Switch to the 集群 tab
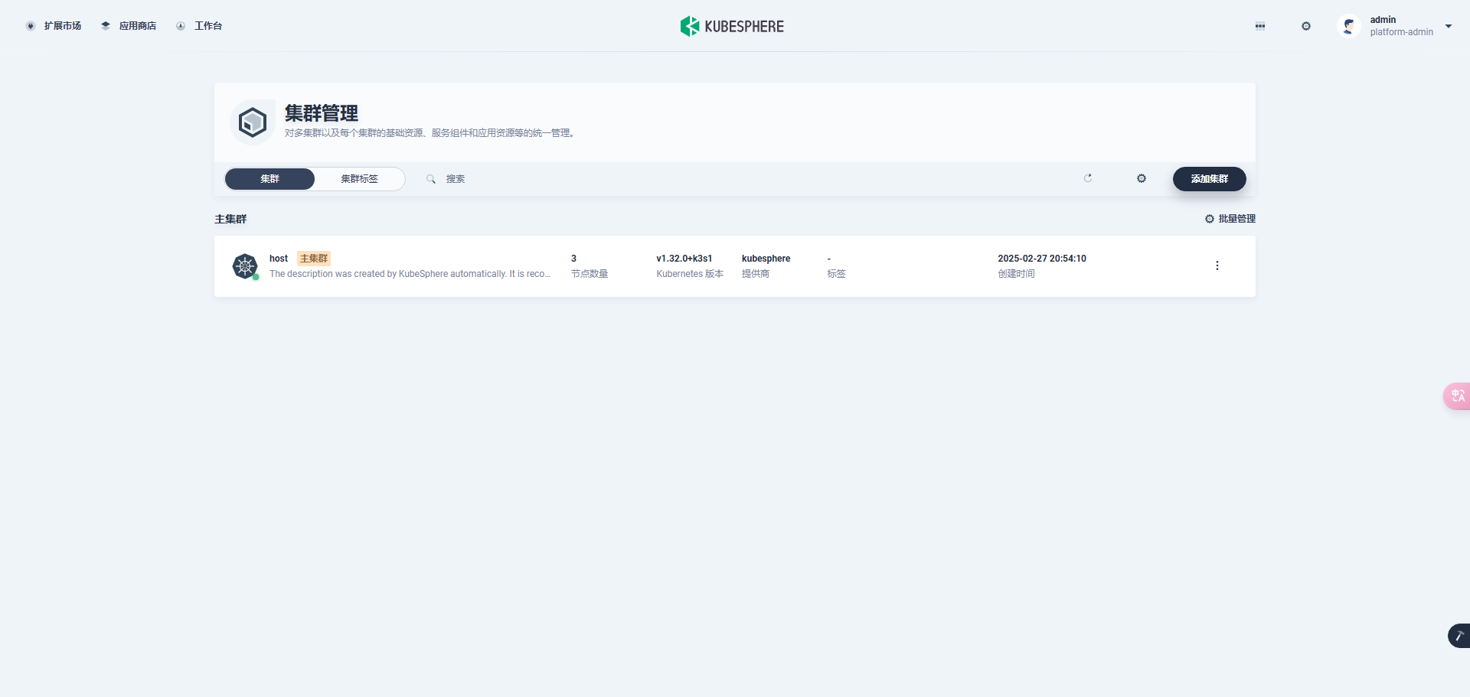 tap(269, 179)
